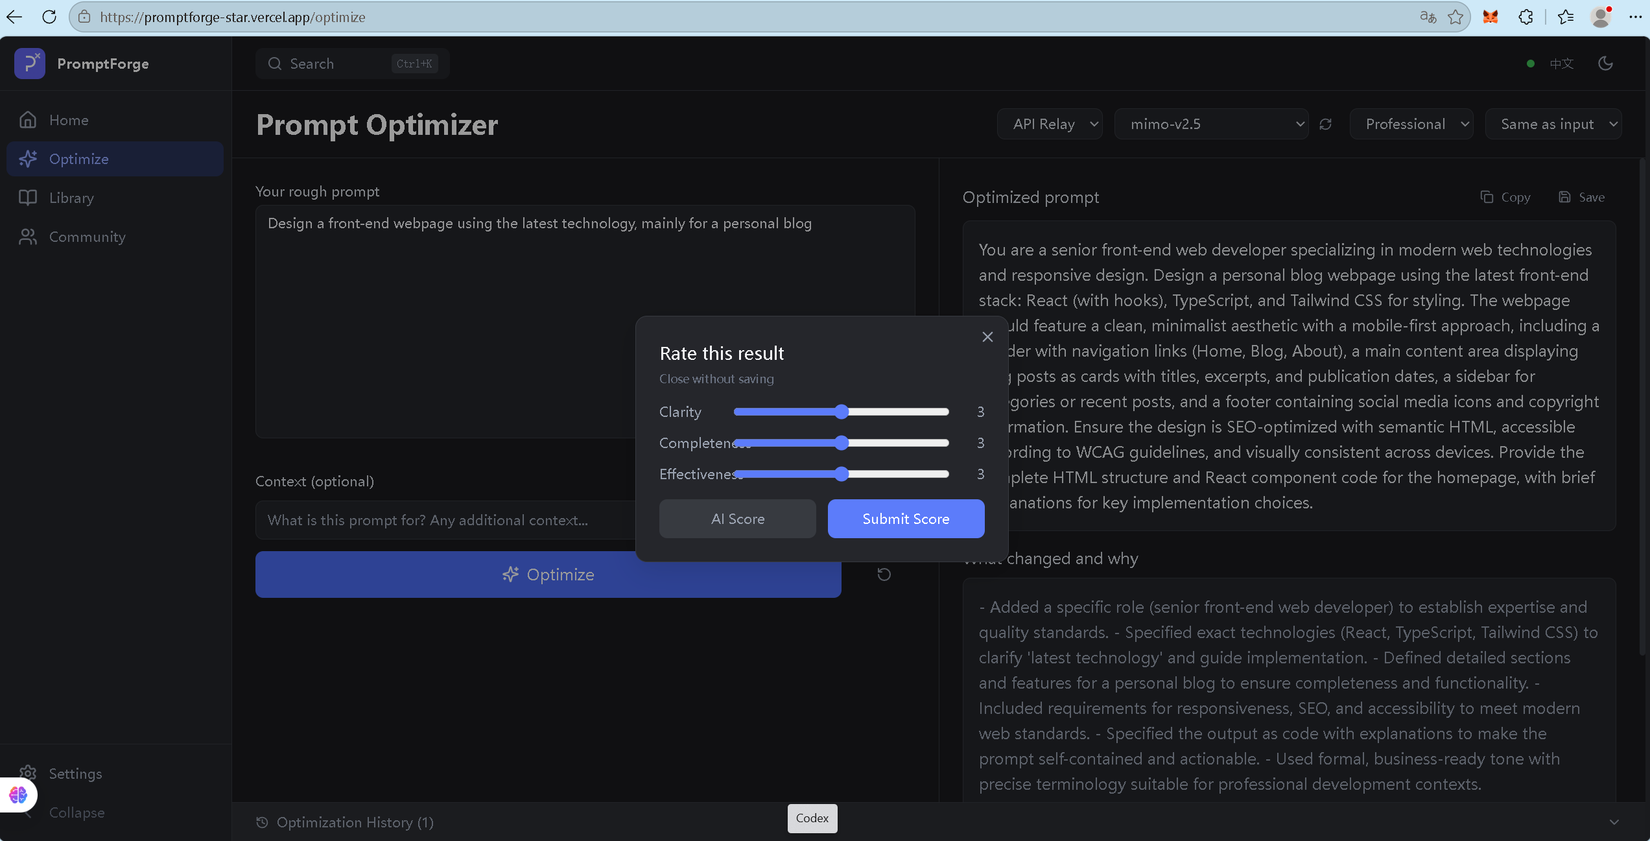The width and height of the screenshot is (1650, 841).
Task: Close the Rate this result dialog
Action: (987, 337)
